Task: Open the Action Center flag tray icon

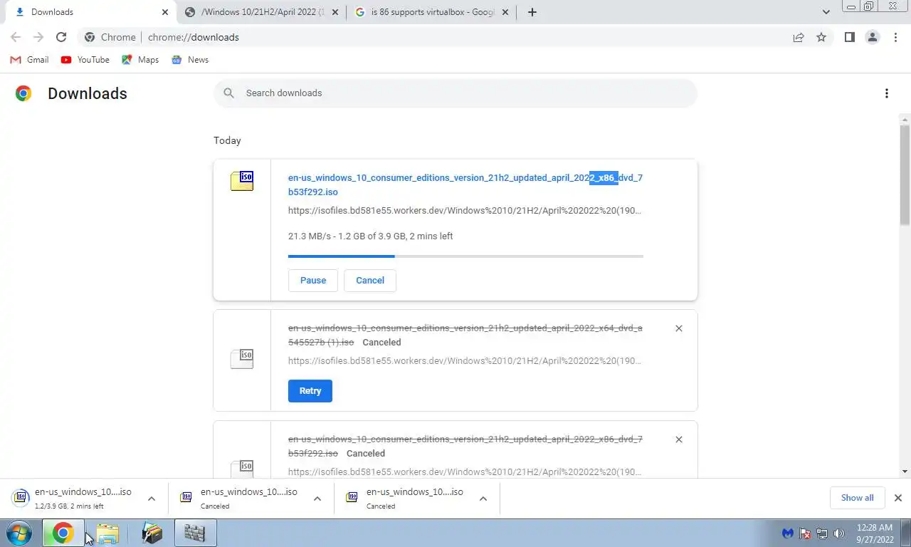Action: pyautogui.click(x=805, y=533)
